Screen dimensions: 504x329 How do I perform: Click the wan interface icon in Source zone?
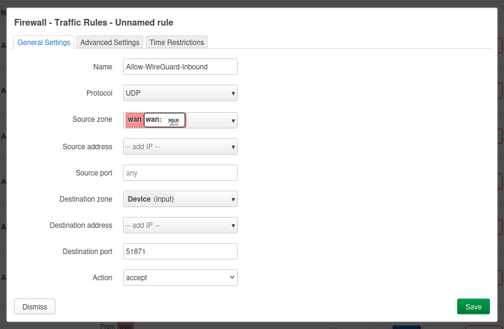click(173, 121)
